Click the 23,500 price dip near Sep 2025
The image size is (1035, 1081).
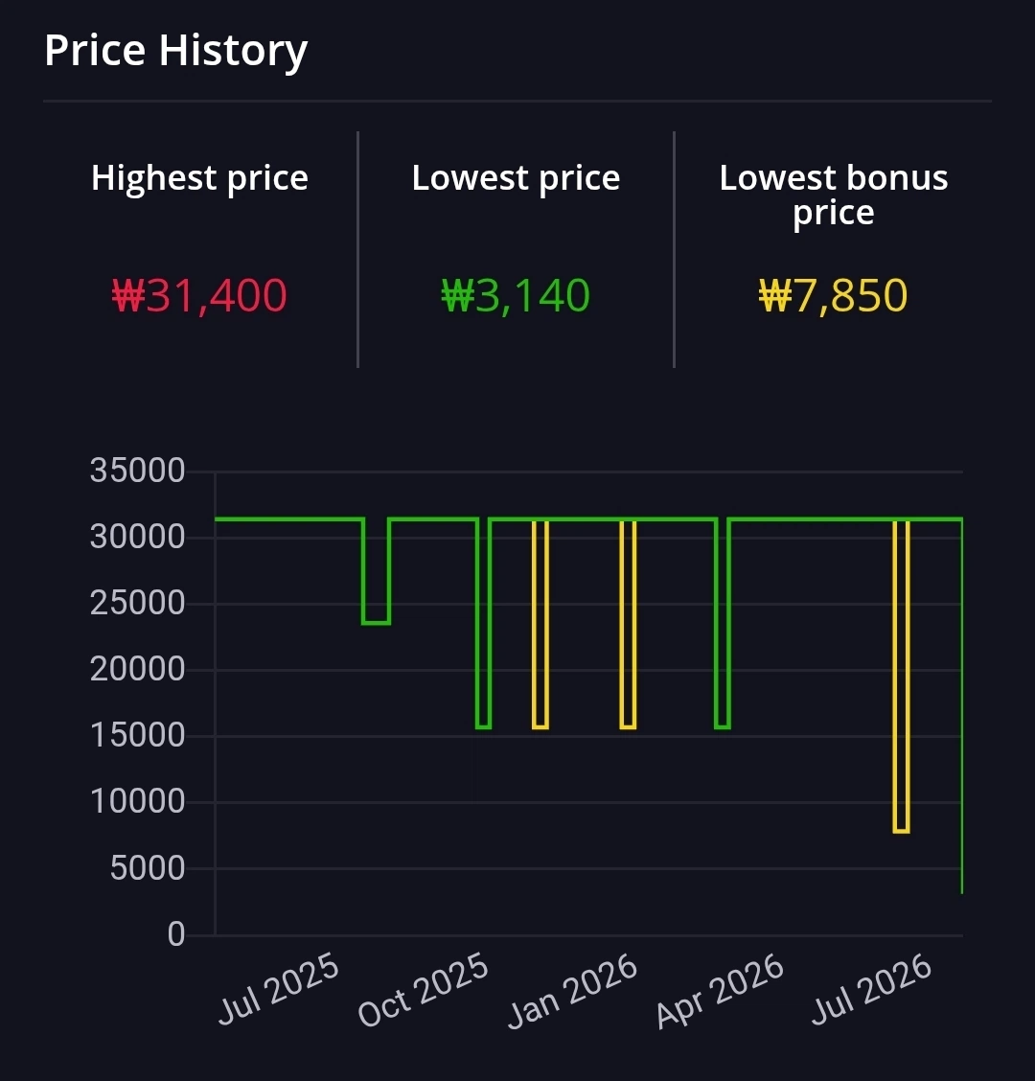377,623
